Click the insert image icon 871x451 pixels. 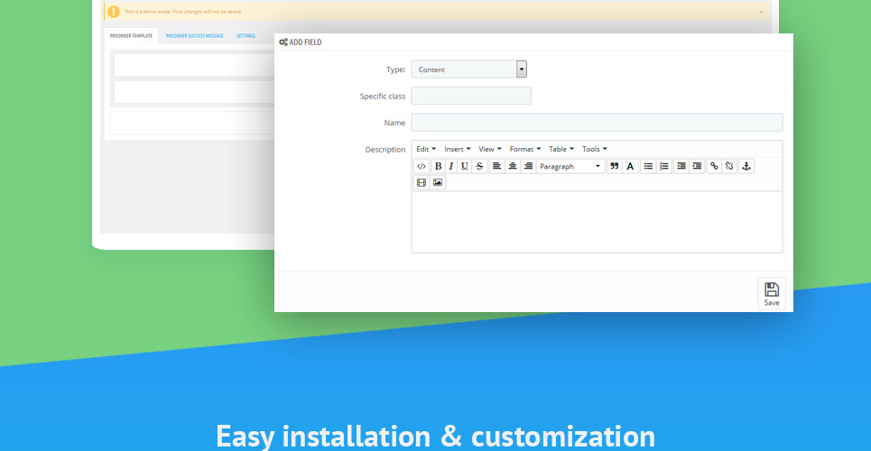438,182
